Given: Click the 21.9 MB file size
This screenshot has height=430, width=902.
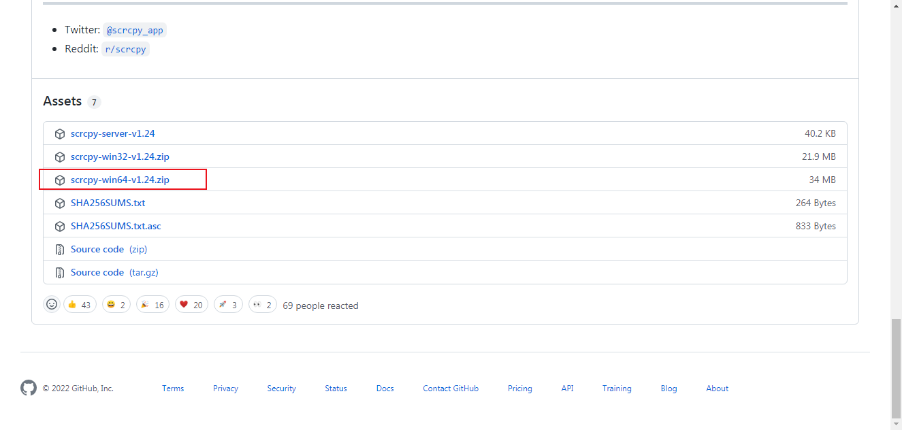Looking at the screenshot, I should 818,157.
